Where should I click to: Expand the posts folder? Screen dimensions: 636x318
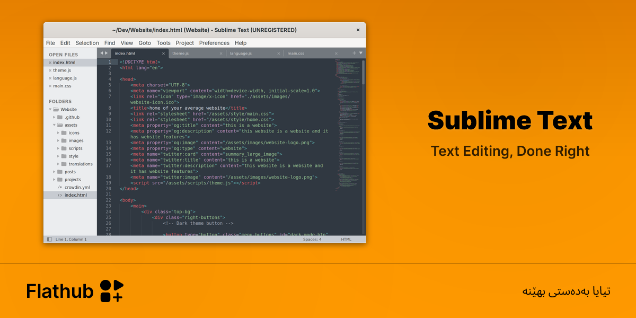click(x=54, y=172)
